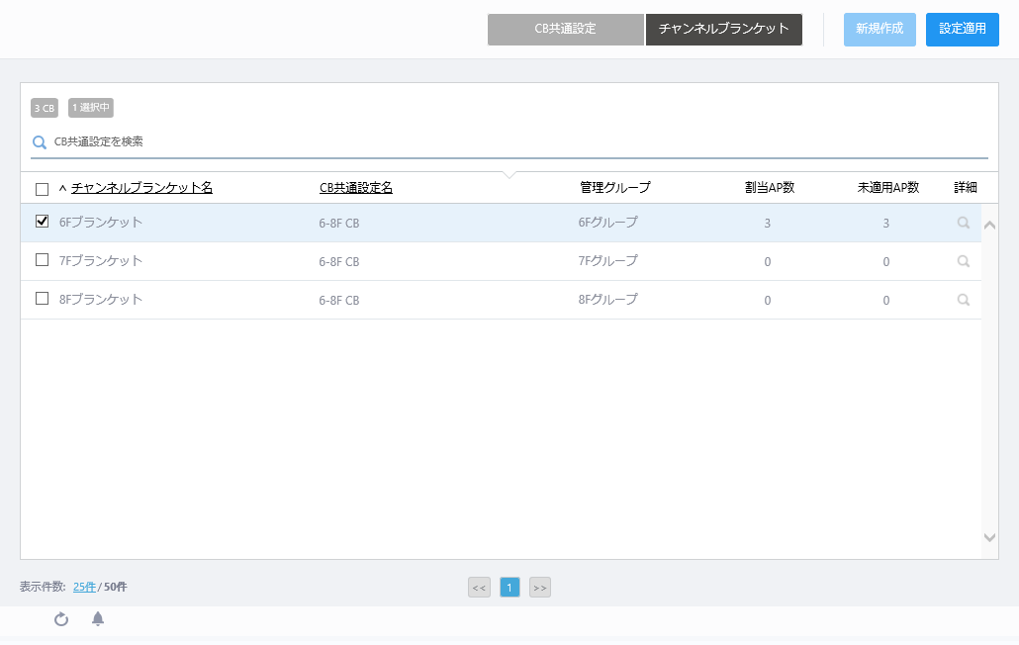Click the 設定適用 button
This screenshot has height=645, width=1019.
pos(963,30)
